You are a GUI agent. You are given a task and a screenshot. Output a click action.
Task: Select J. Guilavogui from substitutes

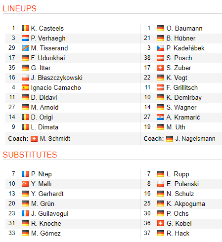(50, 213)
